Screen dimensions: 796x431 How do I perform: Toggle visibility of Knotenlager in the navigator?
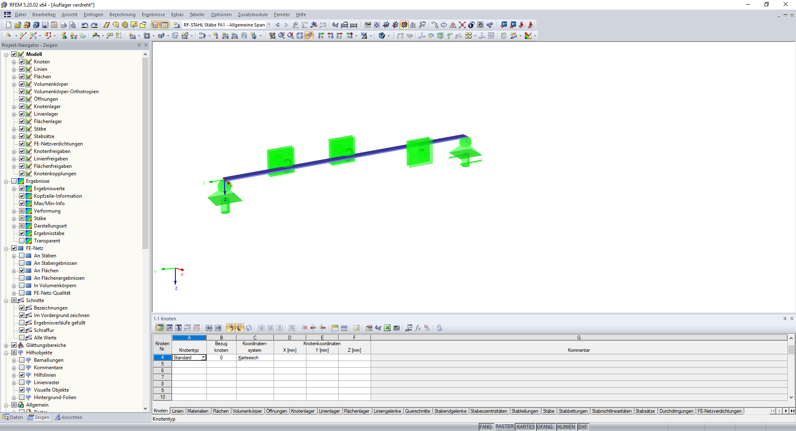tap(22, 107)
